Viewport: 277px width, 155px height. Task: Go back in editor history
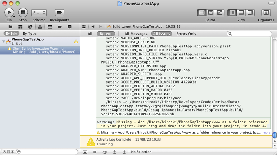coord(93,27)
